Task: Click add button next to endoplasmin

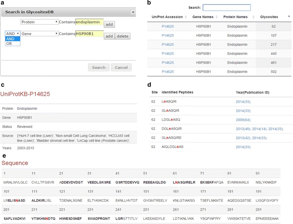Action: coord(109,25)
